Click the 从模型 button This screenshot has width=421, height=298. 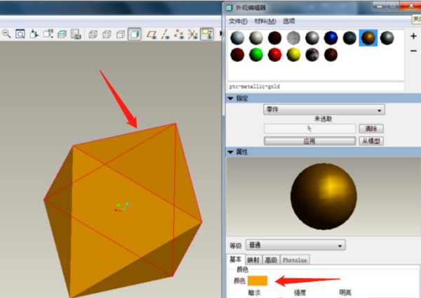[371, 141]
